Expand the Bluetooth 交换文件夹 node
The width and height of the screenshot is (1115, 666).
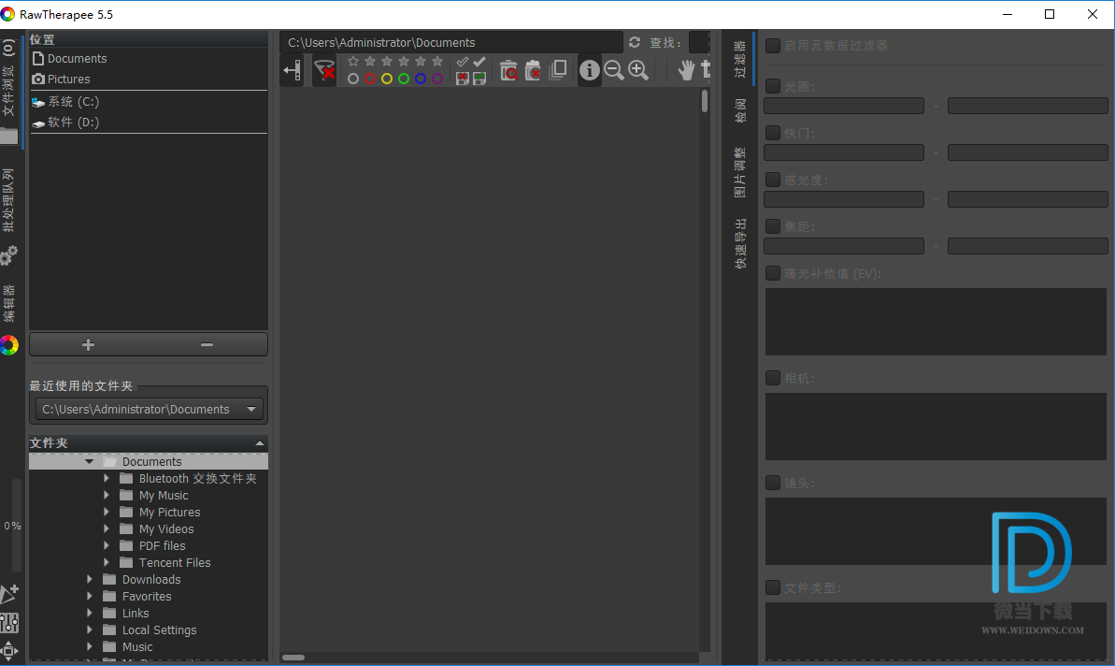[106, 478]
